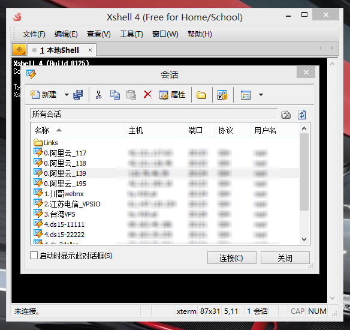Open the 文件(F) menu
The width and height of the screenshot is (350, 330).
[x=34, y=34]
